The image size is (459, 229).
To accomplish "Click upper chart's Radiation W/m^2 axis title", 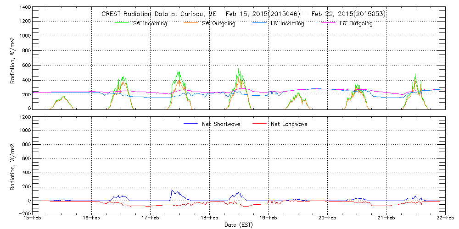I will [12, 59].
